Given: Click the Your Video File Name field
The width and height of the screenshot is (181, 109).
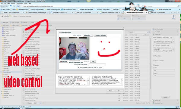Looking at the screenshot, I should click(x=97, y=65).
